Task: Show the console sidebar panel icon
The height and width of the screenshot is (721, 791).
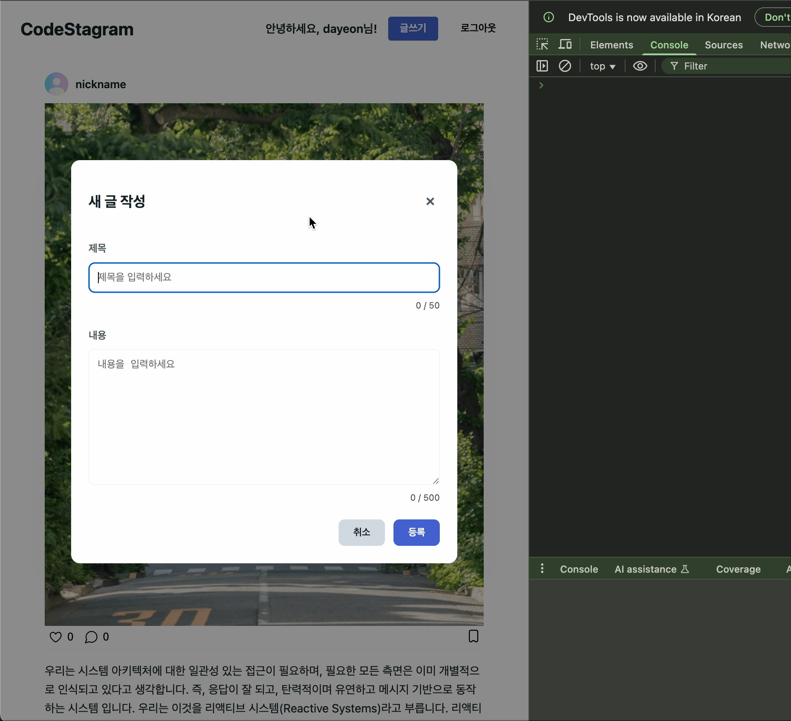Action: 542,66
